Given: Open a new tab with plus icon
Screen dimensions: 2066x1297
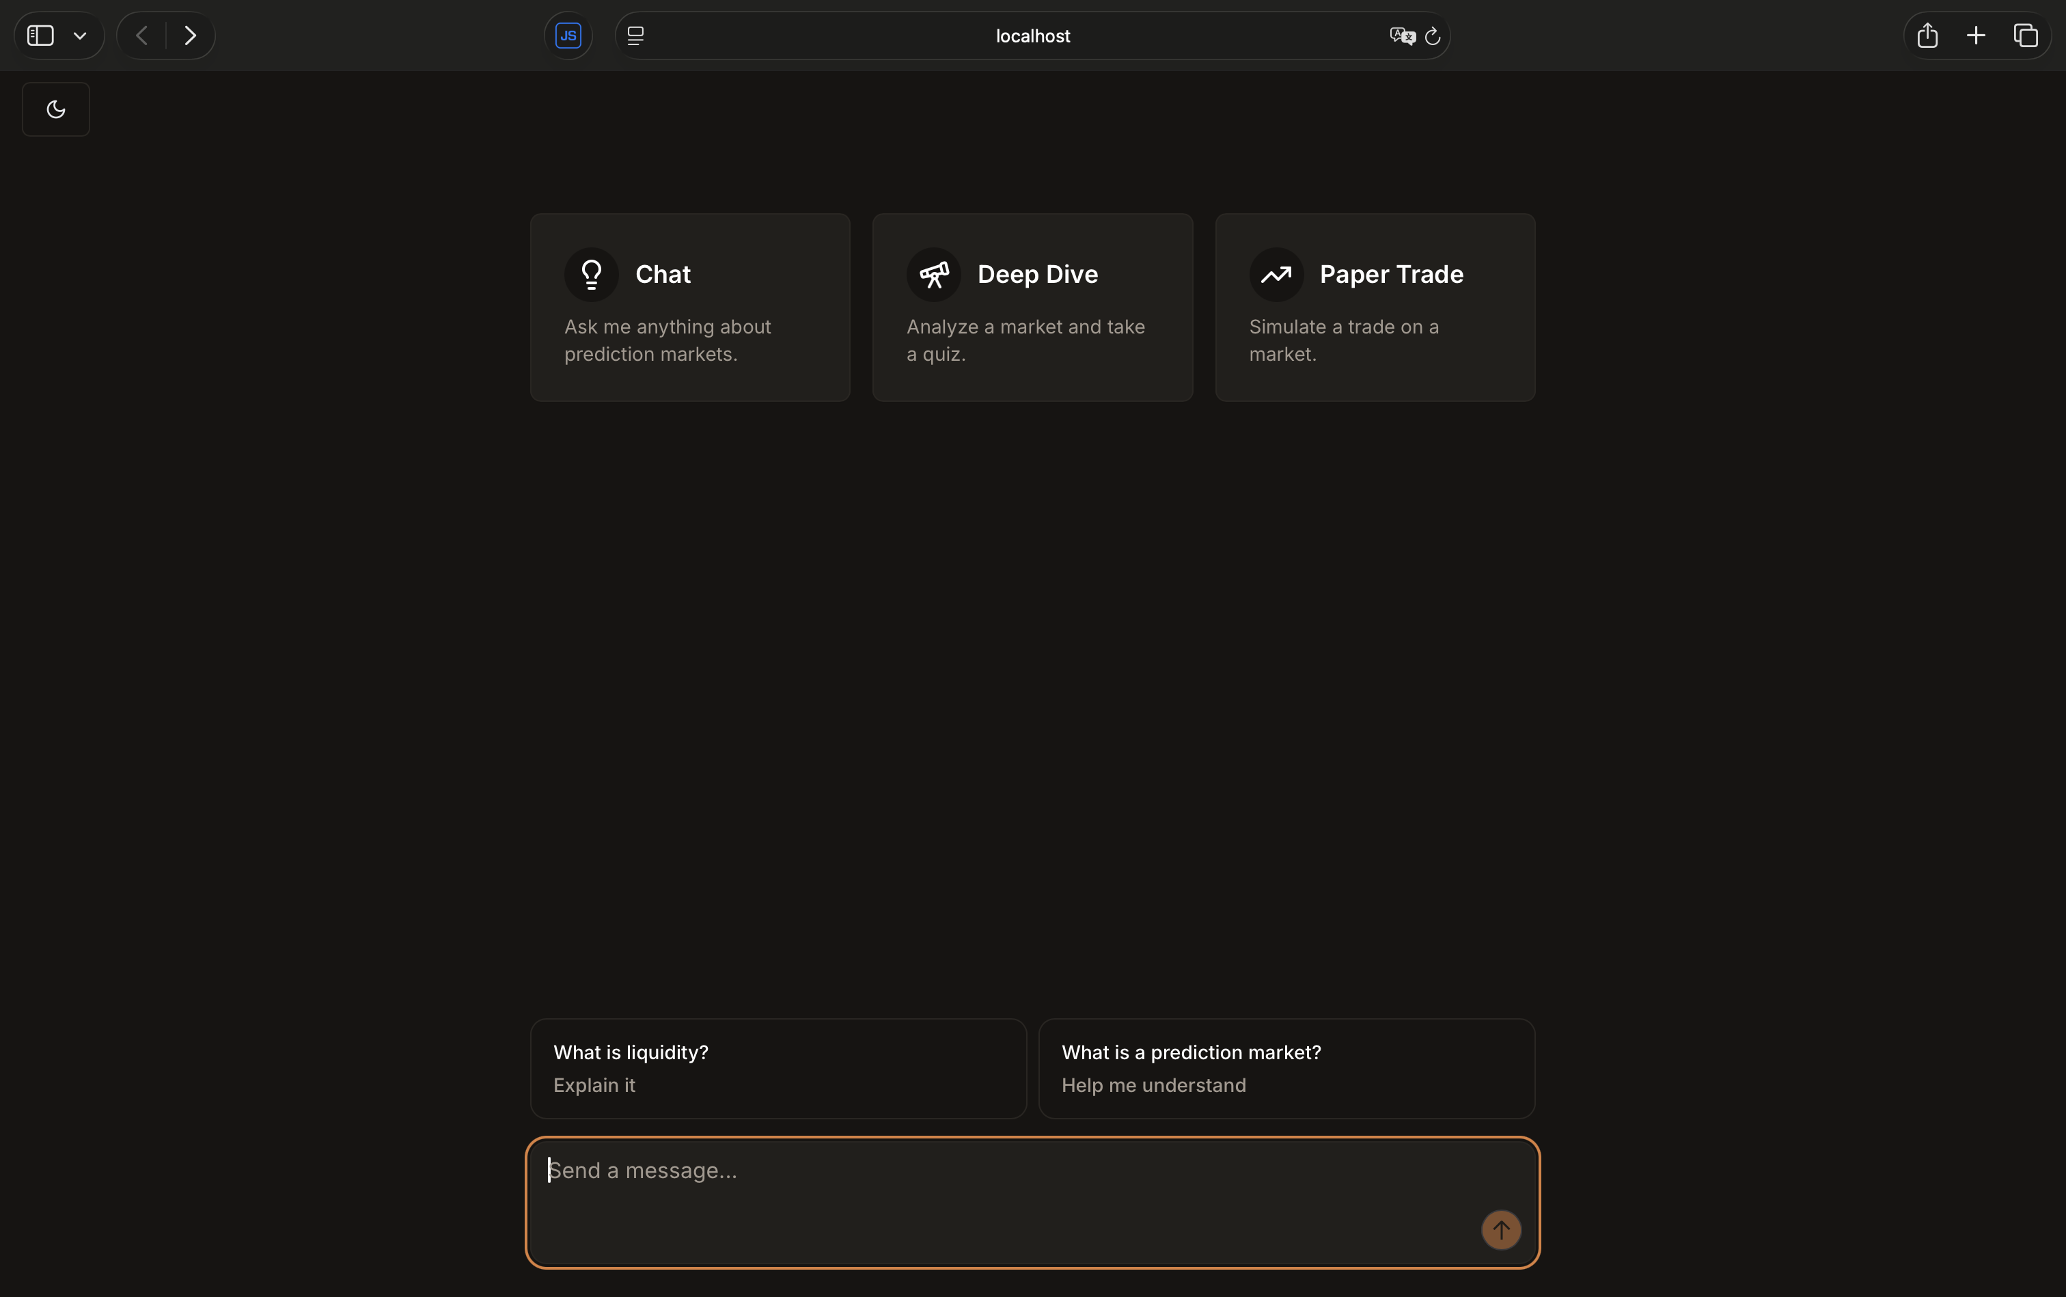Looking at the screenshot, I should [x=1976, y=36].
